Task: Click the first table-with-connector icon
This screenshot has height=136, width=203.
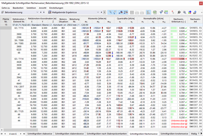Action: pyautogui.click(x=137, y=13)
